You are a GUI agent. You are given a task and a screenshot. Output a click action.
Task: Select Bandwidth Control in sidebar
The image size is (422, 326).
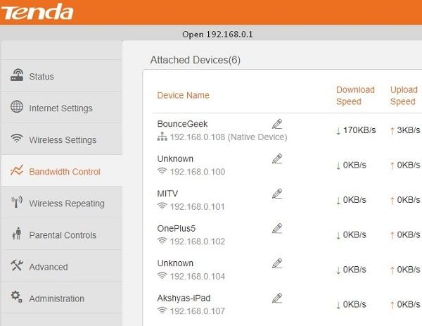[64, 172]
